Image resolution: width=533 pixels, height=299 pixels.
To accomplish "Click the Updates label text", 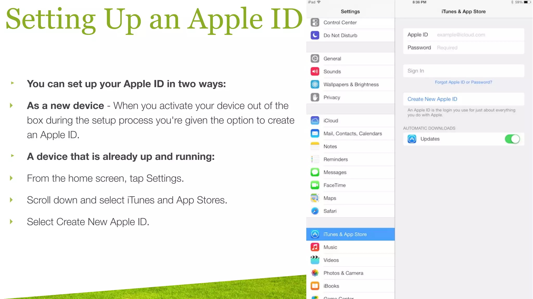I will [430, 139].
